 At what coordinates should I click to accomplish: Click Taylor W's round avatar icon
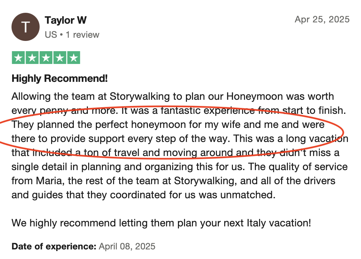coord(26,27)
